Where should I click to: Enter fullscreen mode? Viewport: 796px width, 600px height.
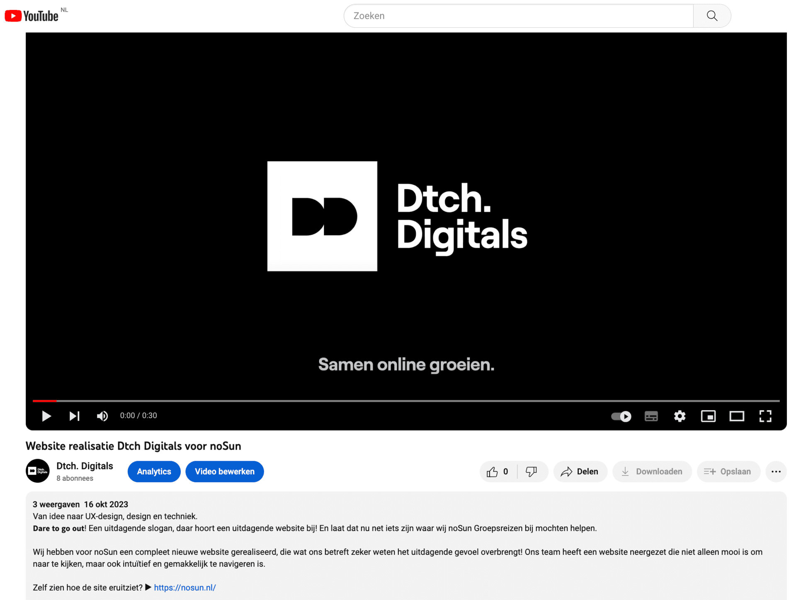(765, 416)
